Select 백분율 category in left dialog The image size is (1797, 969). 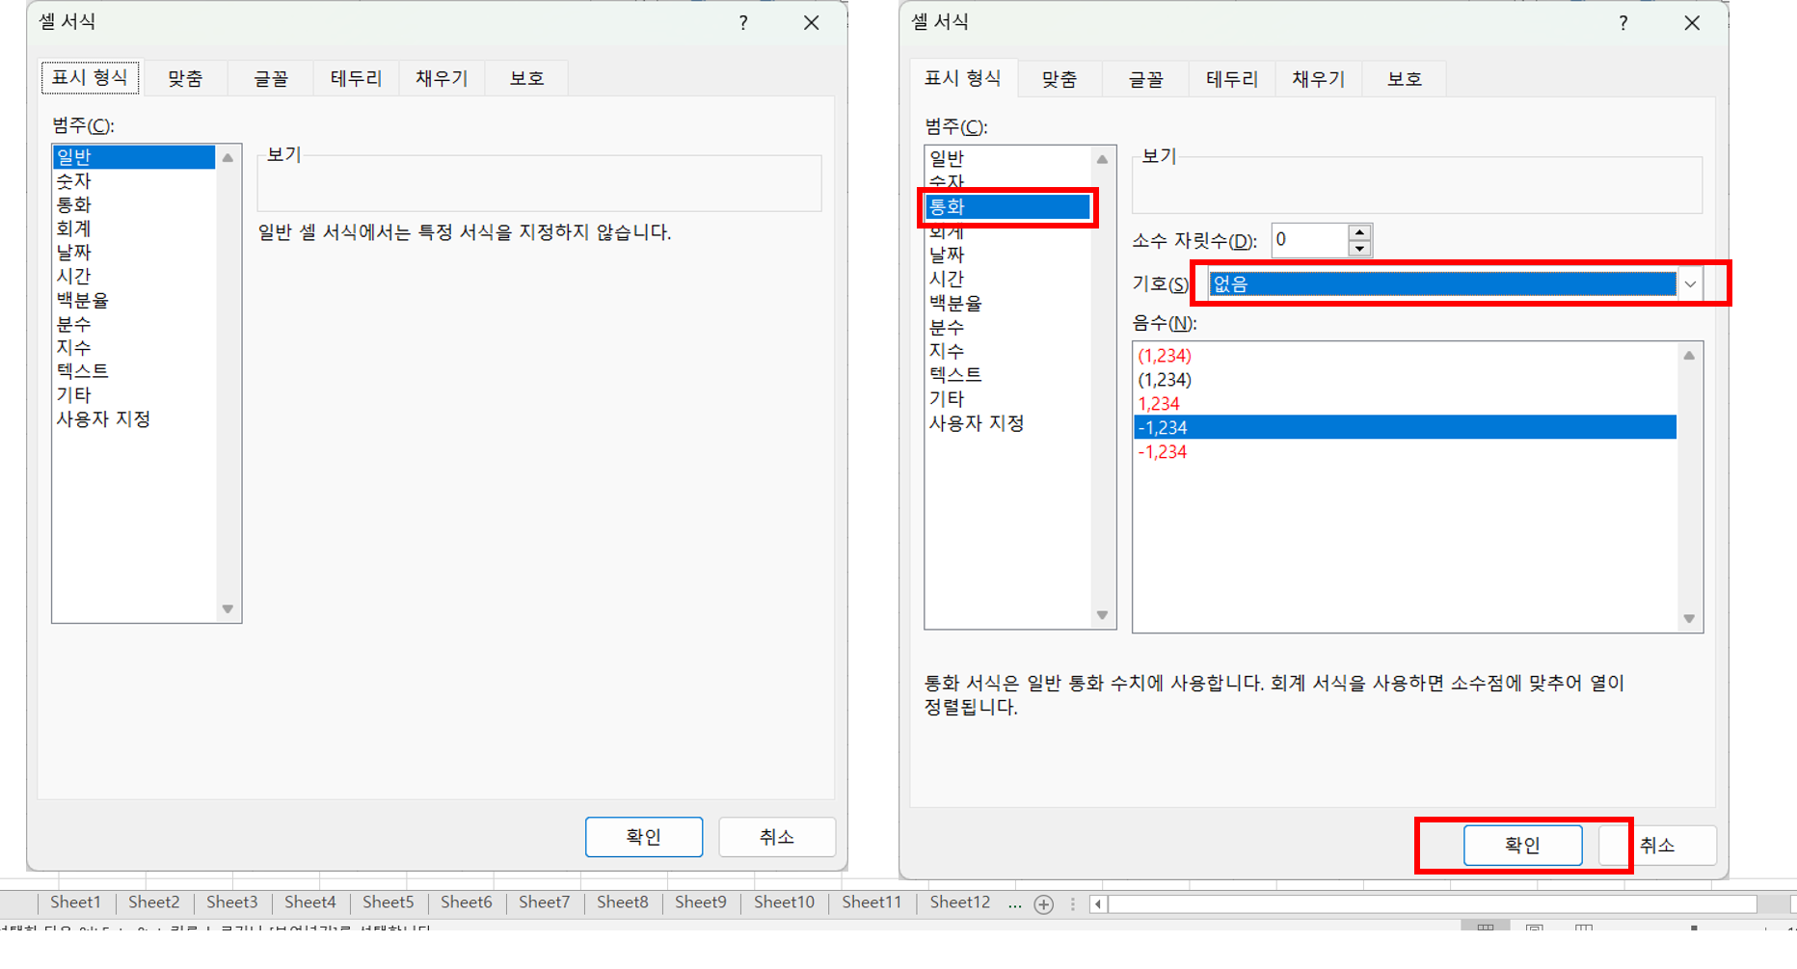(x=134, y=300)
